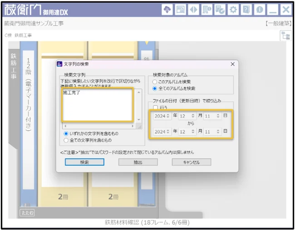Select '全ての文字列を含むもの' radio option

click(x=67, y=140)
